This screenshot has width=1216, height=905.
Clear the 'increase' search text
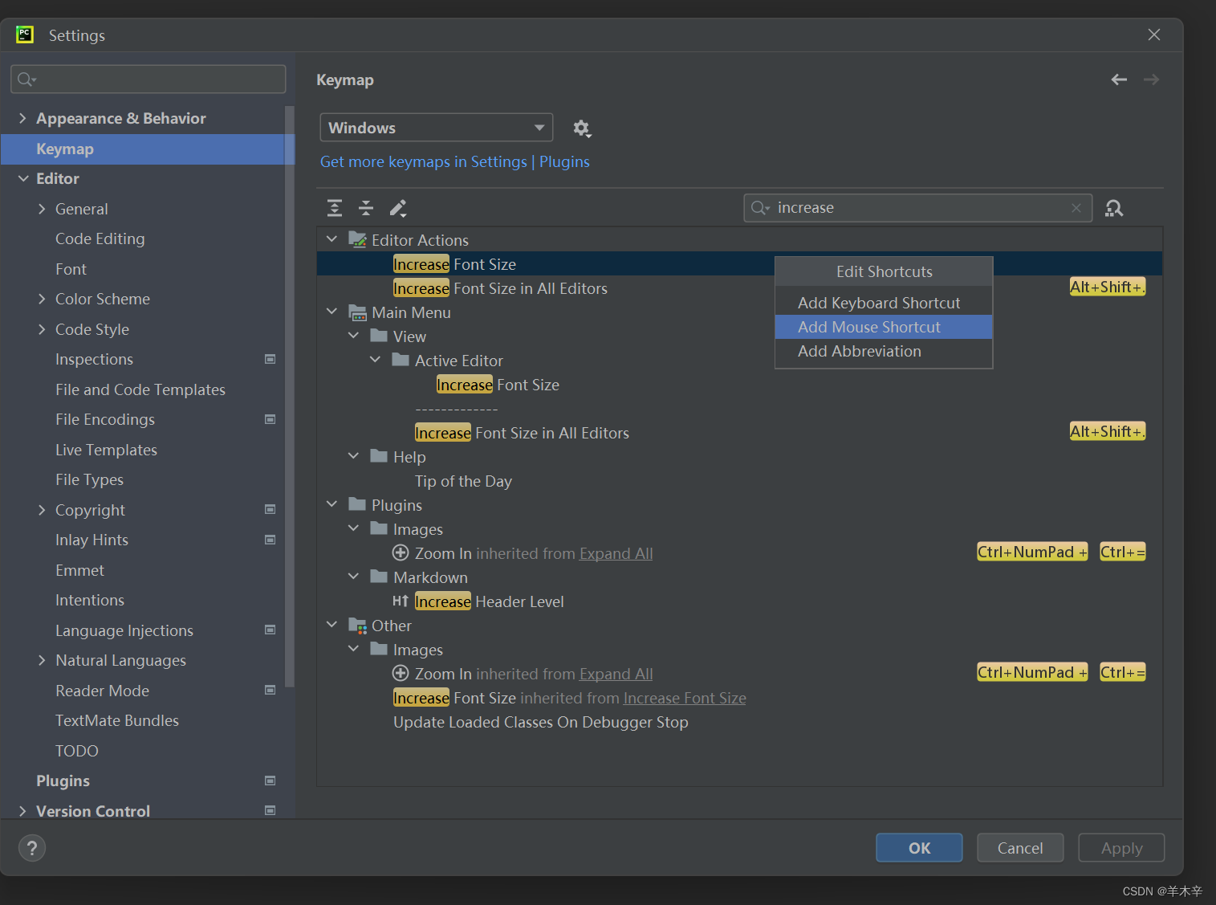click(1076, 208)
